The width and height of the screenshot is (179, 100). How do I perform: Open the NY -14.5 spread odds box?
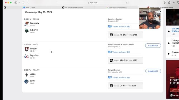coord(126,35)
